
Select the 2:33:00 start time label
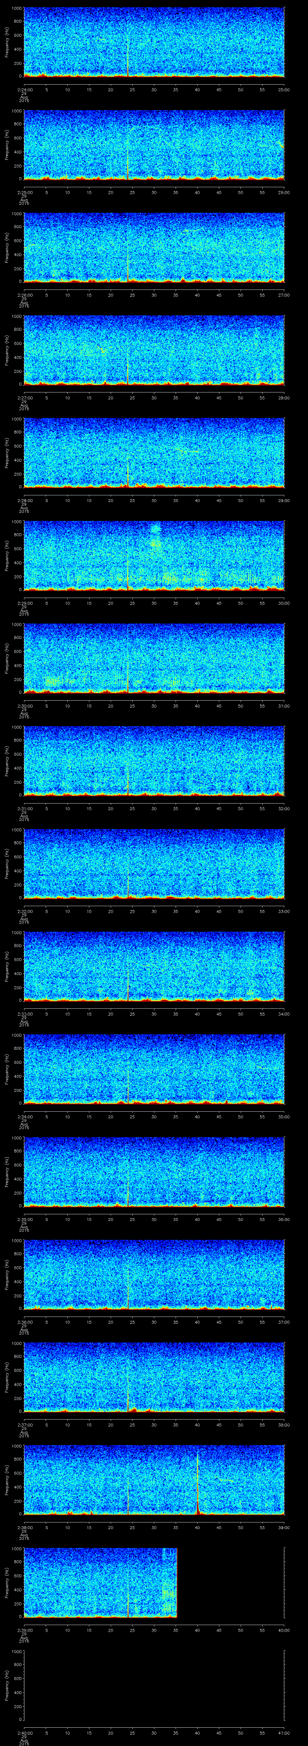click(24, 1014)
